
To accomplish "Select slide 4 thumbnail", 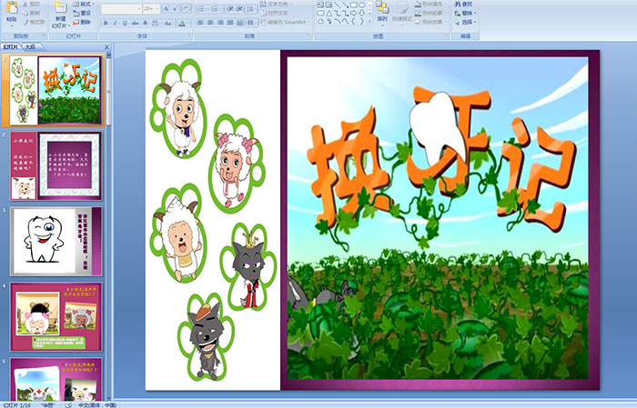I will click(x=56, y=317).
